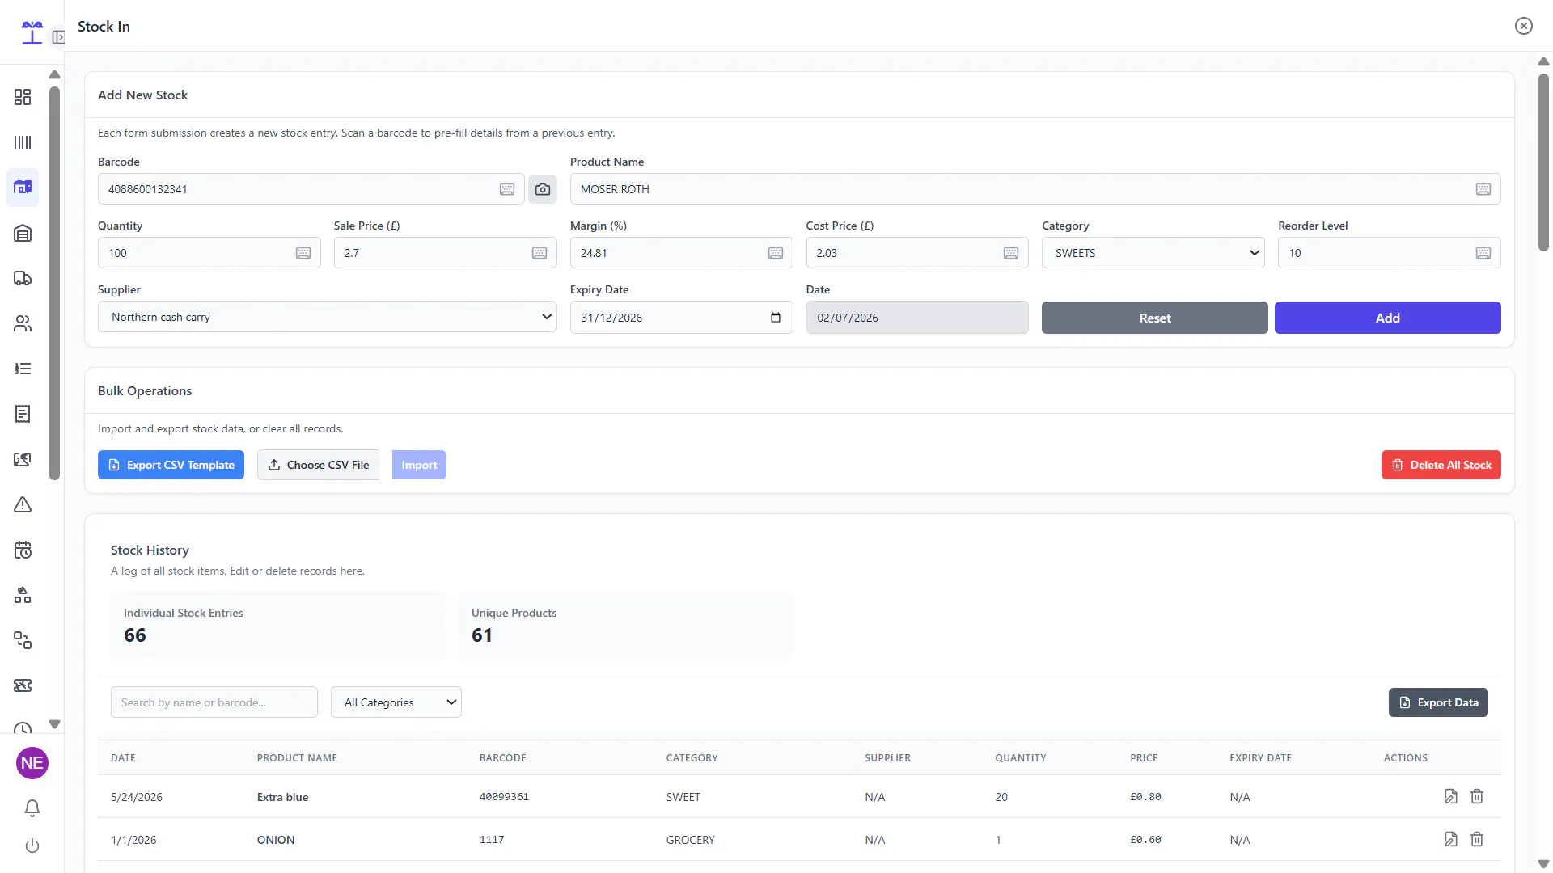Screen dimensions: 1553x873
Task: Click the Reset button
Action: click(1155, 318)
